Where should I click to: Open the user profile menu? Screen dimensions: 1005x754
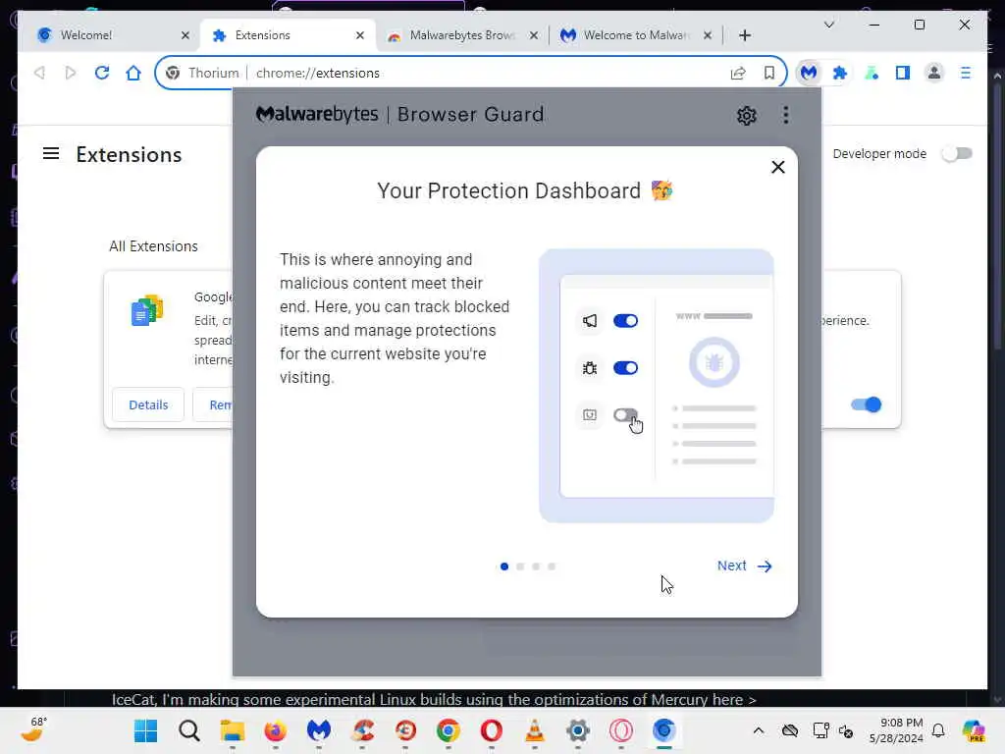point(934,73)
